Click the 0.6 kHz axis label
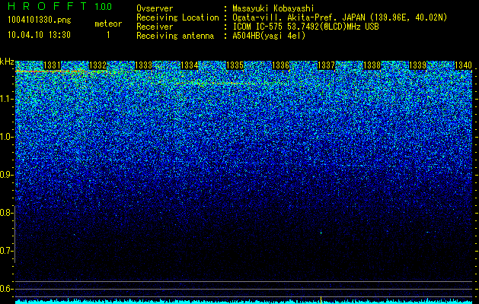Screen dimensions: 479x304 (x=7, y=289)
